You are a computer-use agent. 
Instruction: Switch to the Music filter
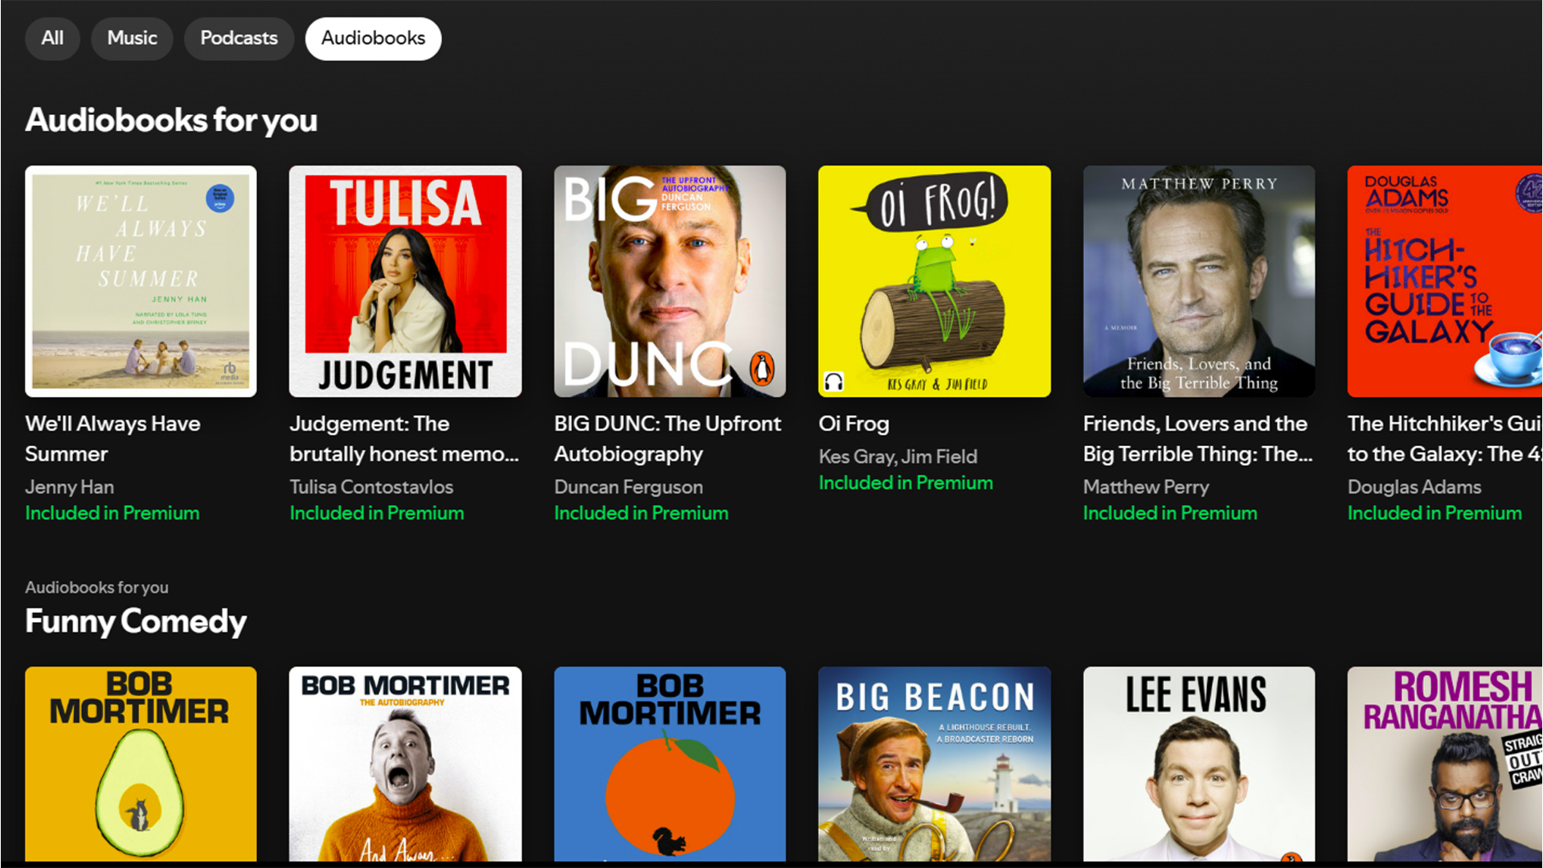click(x=132, y=39)
